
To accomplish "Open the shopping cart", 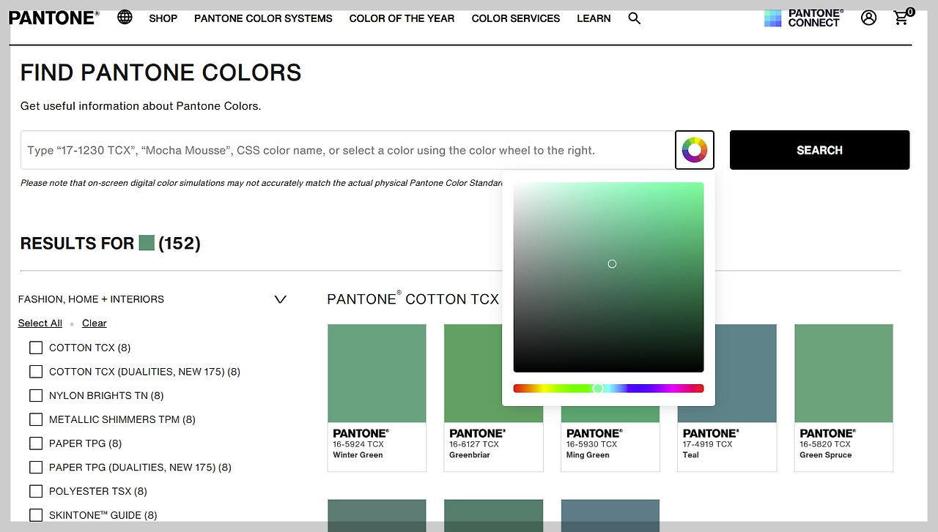I will 903,17.
